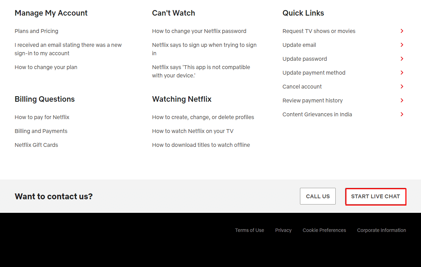Click the chevron next to Content Grievances in India
The height and width of the screenshot is (267, 421).
[x=402, y=114]
